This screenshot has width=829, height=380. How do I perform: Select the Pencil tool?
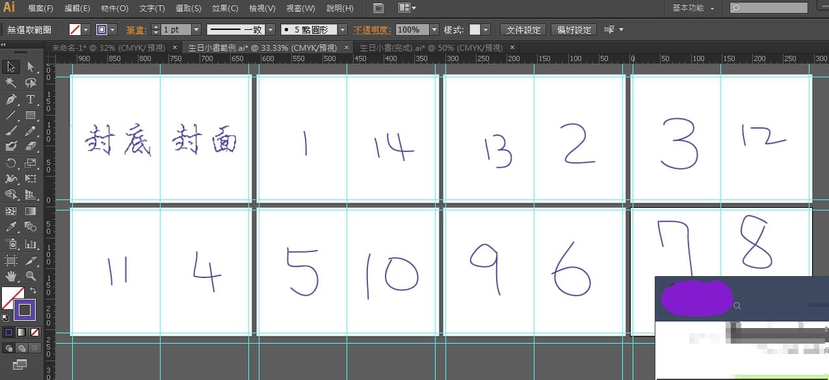(31, 131)
